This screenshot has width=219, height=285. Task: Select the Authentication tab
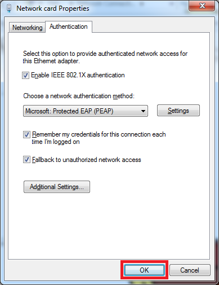[69, 27]
